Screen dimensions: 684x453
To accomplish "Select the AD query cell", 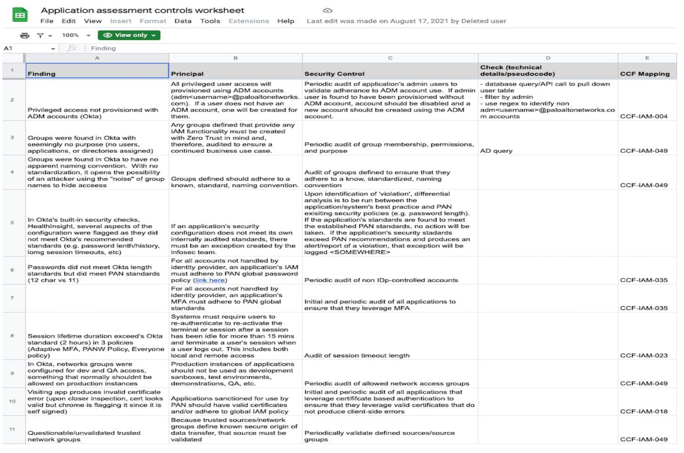I will tap(548, 138).
